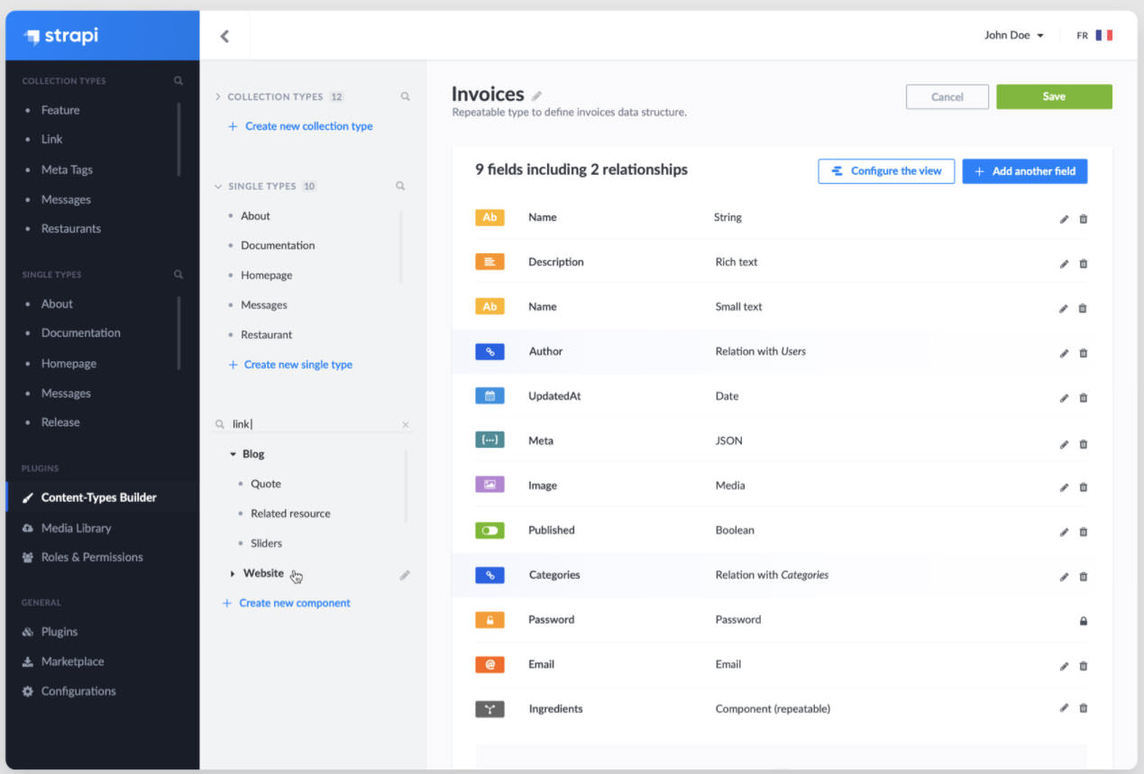Edit the Website component category

pyautogui.click(x=405, y=574)
